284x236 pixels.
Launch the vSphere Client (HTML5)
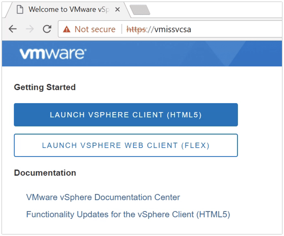coord(126,115)
